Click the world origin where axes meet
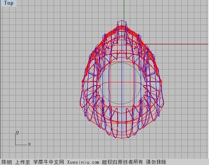 click(x=124, y=44)
